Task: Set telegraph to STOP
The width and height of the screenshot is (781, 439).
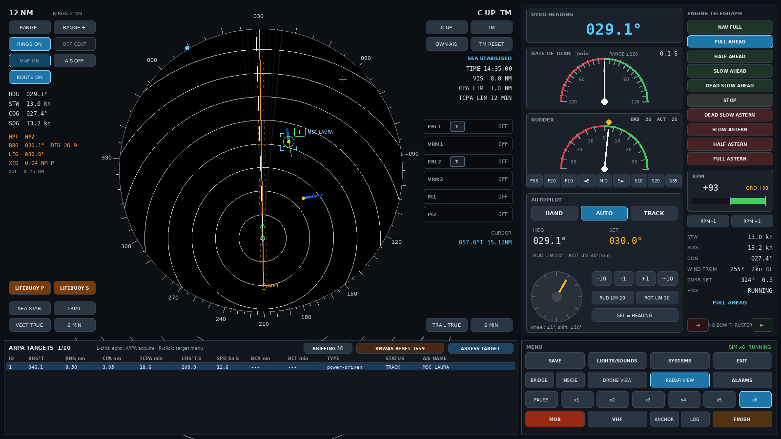Action: (x=730, y=100)
